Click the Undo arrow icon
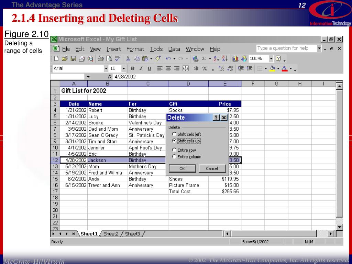352x264 pixels. click(168, 58)
